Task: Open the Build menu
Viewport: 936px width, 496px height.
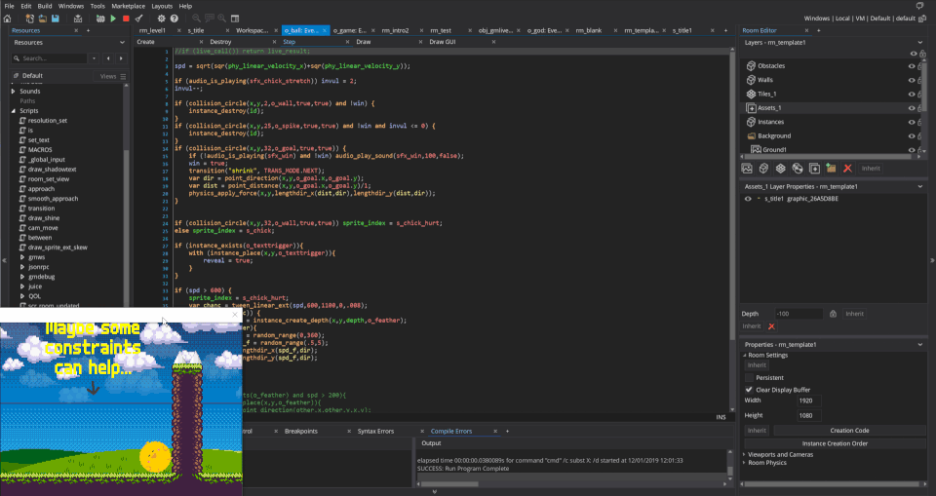Action: click(x=45, y=6)
